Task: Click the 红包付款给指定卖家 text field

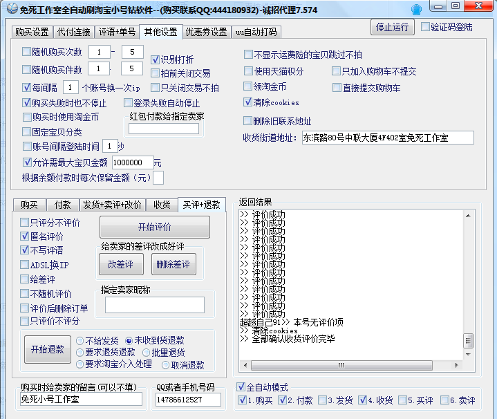Action: (x=164, y=129)
